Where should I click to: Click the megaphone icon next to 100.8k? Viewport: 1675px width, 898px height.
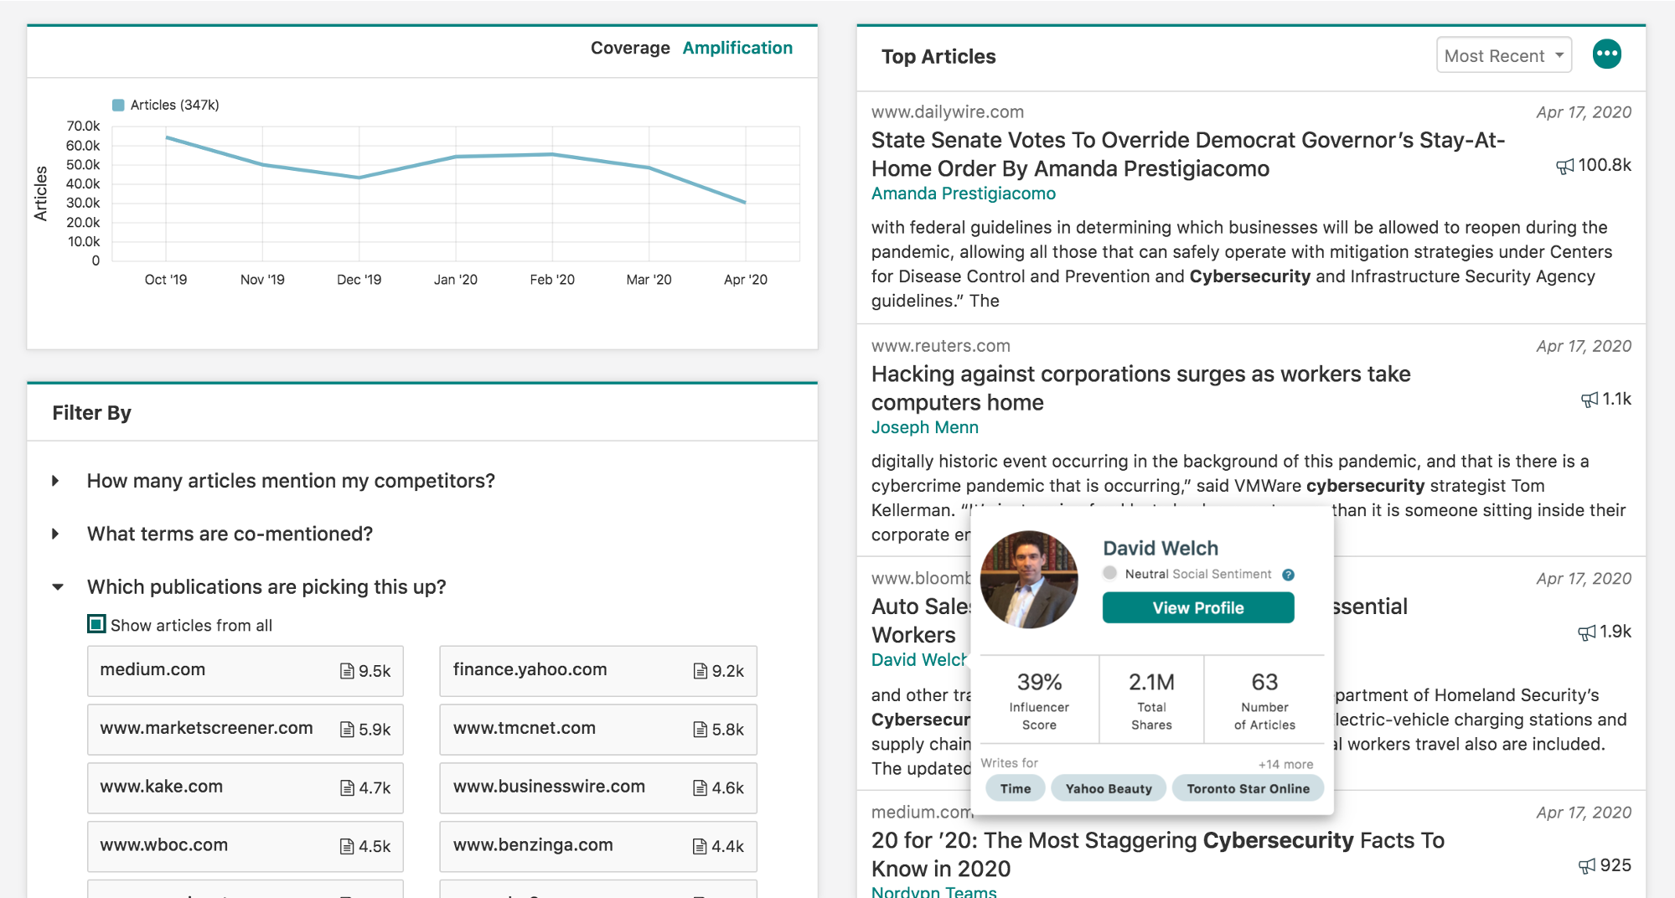[x=1564, y=167]
